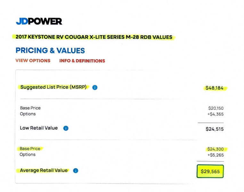Click the Low Retail Value label
244x192 pixels.
point(39,128)
